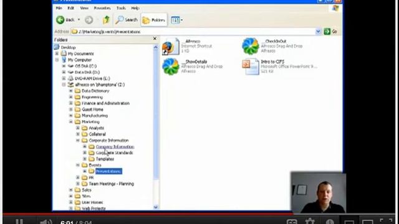Select Web Projects folder
Image resolution: width=399 pixels, height=224 pixels.
(94, 208)
